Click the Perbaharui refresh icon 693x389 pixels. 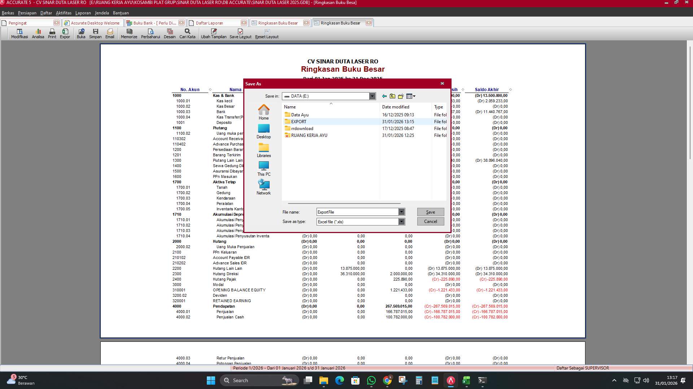coord(151,33)
